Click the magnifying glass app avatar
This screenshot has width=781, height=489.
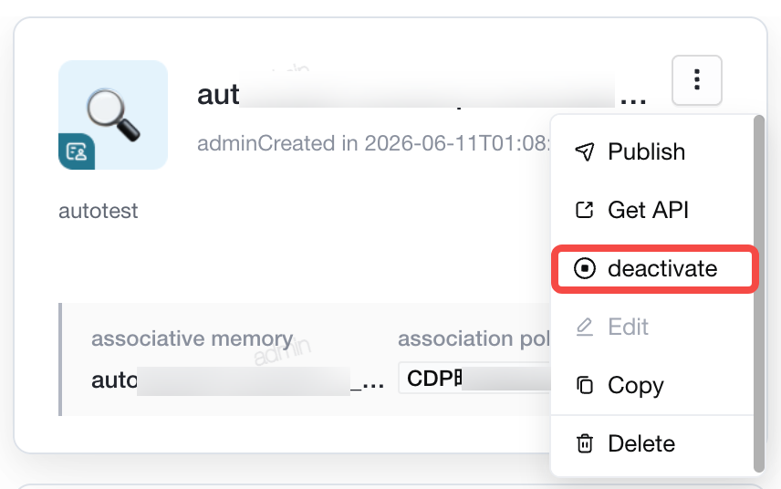[113, 115]
